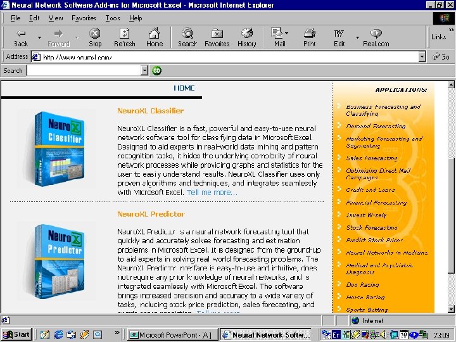Open the Dog Racing link
Viewport: 456px width, 342px height.
pos(362,285)
